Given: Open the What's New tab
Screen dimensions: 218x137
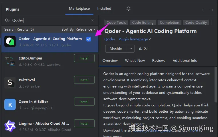Looking at the screenshot, I should coord(135,61).
